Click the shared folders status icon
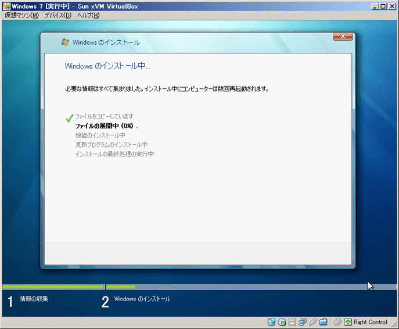The width and height of the screenshot is (399, 329). [x=323, y=322]
